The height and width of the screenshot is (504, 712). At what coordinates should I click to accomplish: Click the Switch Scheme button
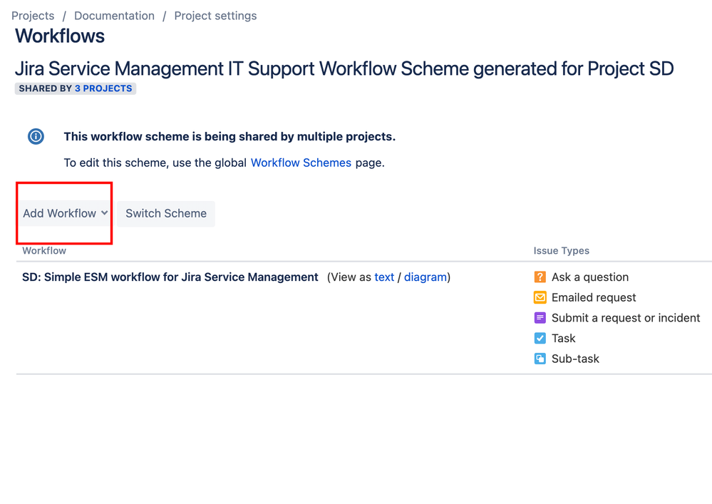point(166,213)
